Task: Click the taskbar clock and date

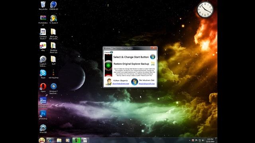Action: coord(210,140)
